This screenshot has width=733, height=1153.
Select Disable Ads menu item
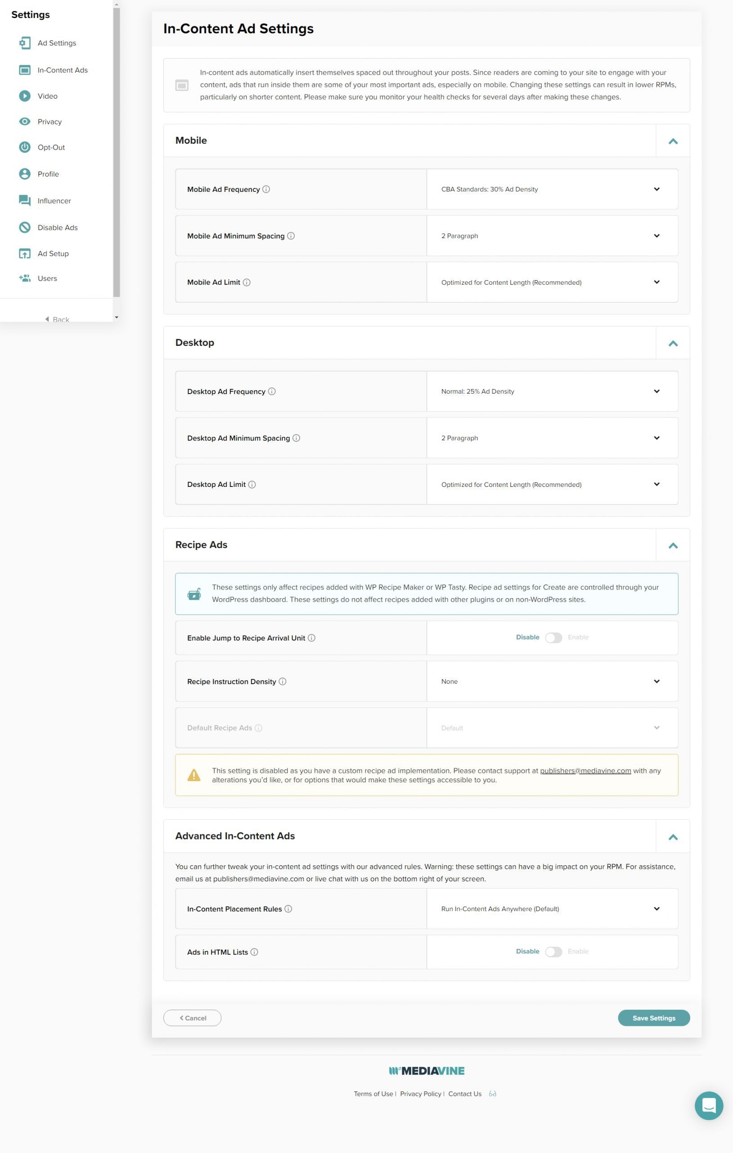[58, 227]
